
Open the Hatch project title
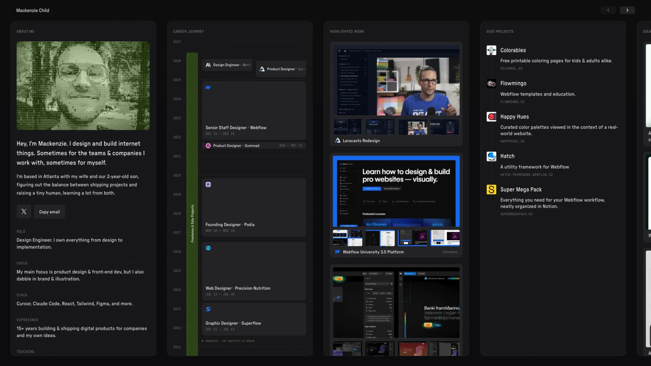[507, 156]
